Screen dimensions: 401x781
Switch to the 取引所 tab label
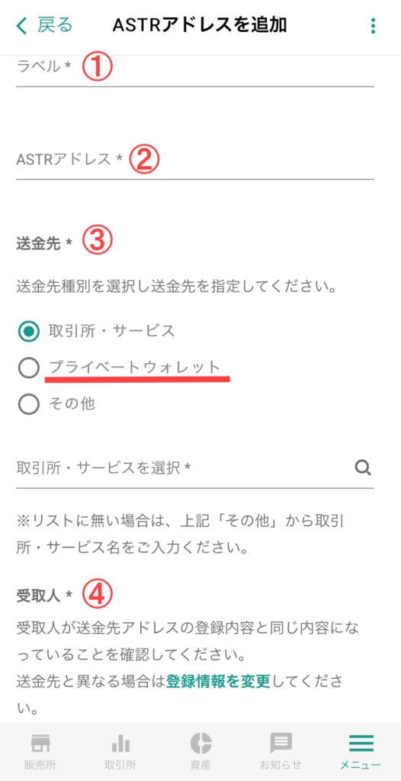(120, 766)
